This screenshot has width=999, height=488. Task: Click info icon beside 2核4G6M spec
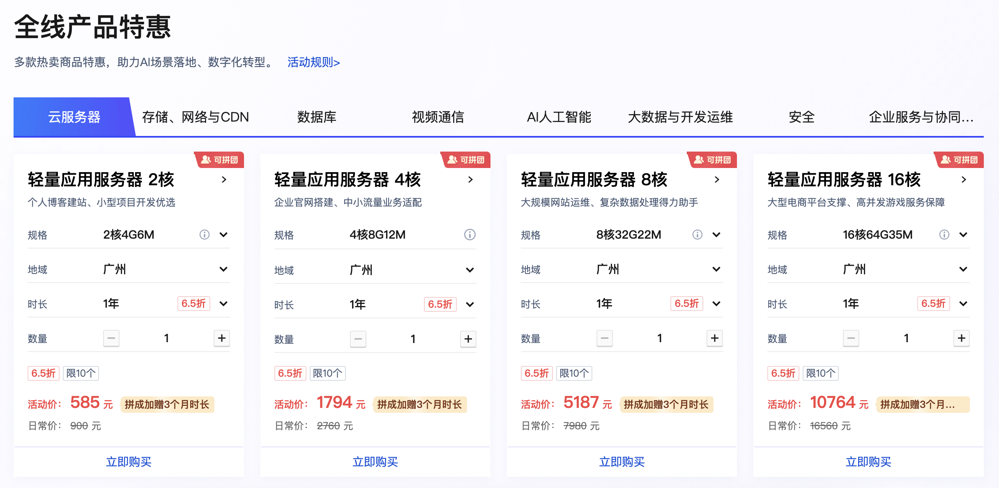click(205, 235)
